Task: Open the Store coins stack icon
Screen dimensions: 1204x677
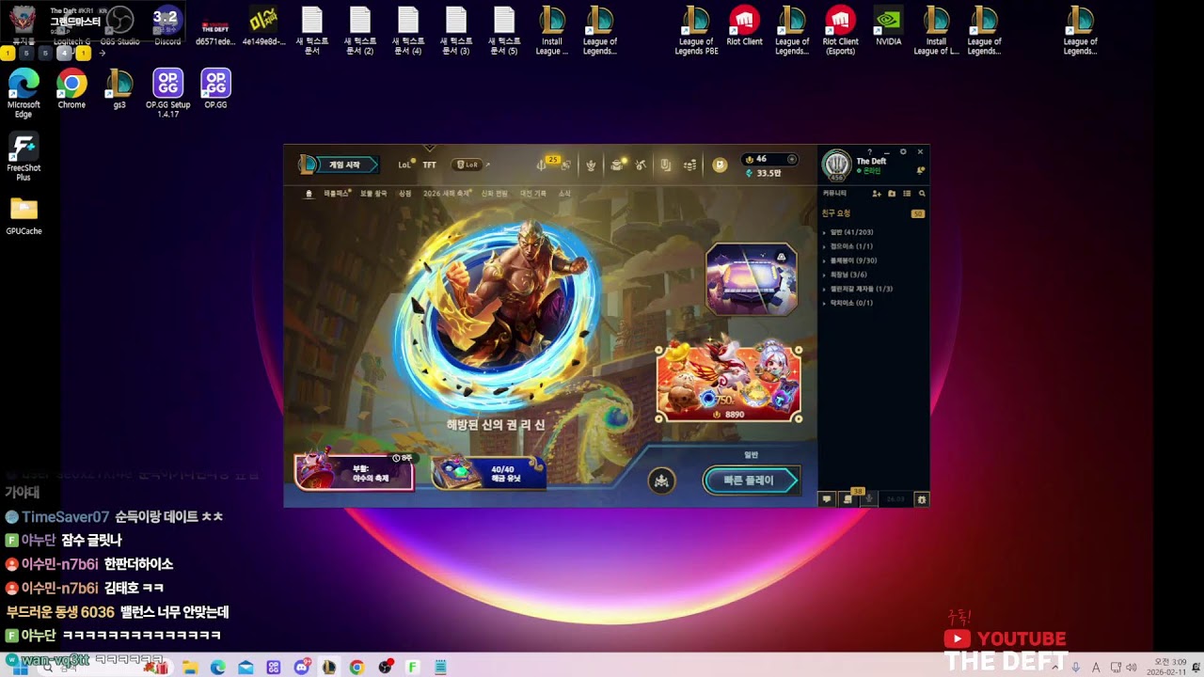Action: 690,165
